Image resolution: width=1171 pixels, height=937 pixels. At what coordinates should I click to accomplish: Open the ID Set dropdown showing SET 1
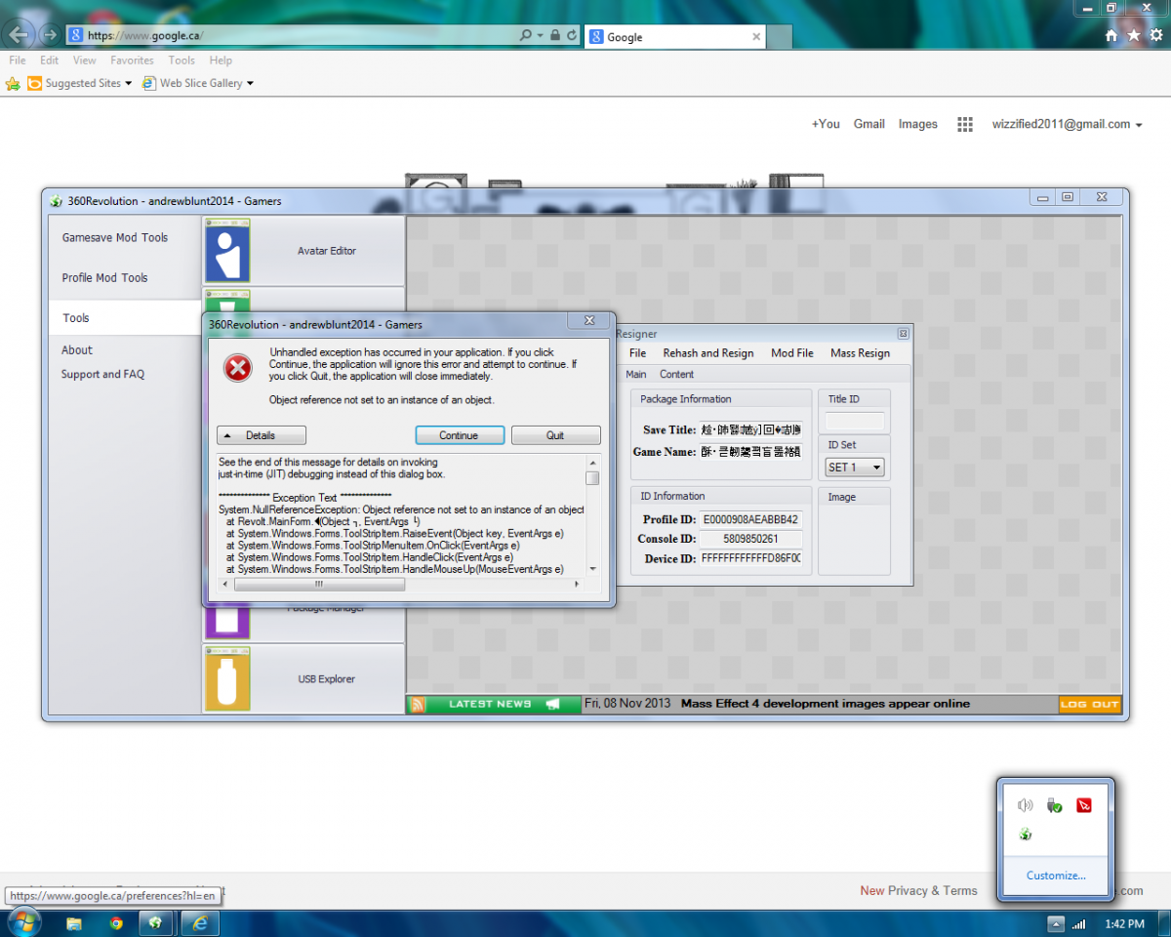[x=855, y=468]
